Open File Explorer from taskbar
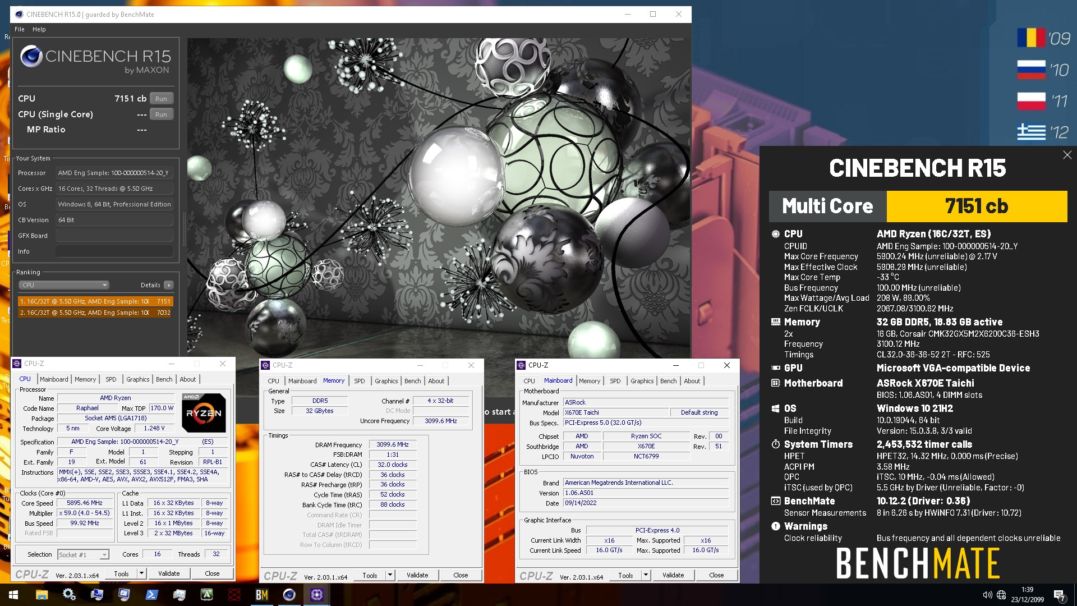Viewport: 1077px width, 606px height. [x=42, y=595]
